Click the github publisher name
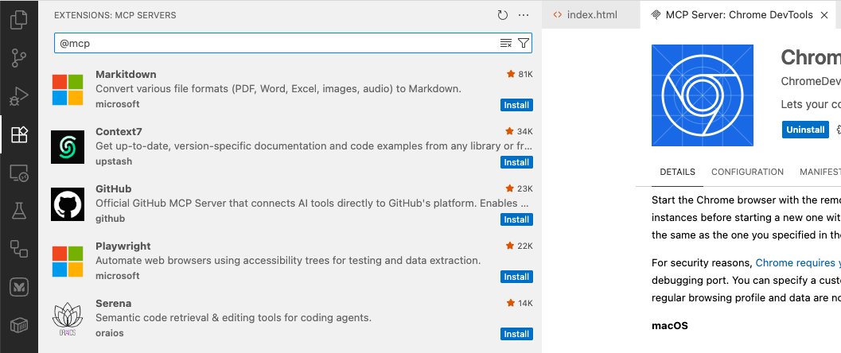The height and width of the screenshot is (353, 841). 110,219
